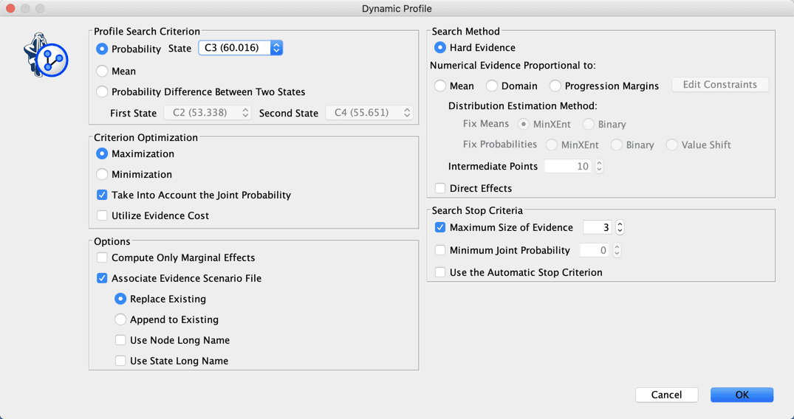The width and height of the screenshot is (794, 419).
Task: Confirm settings with the OK button
Action: tap(742, 395)
